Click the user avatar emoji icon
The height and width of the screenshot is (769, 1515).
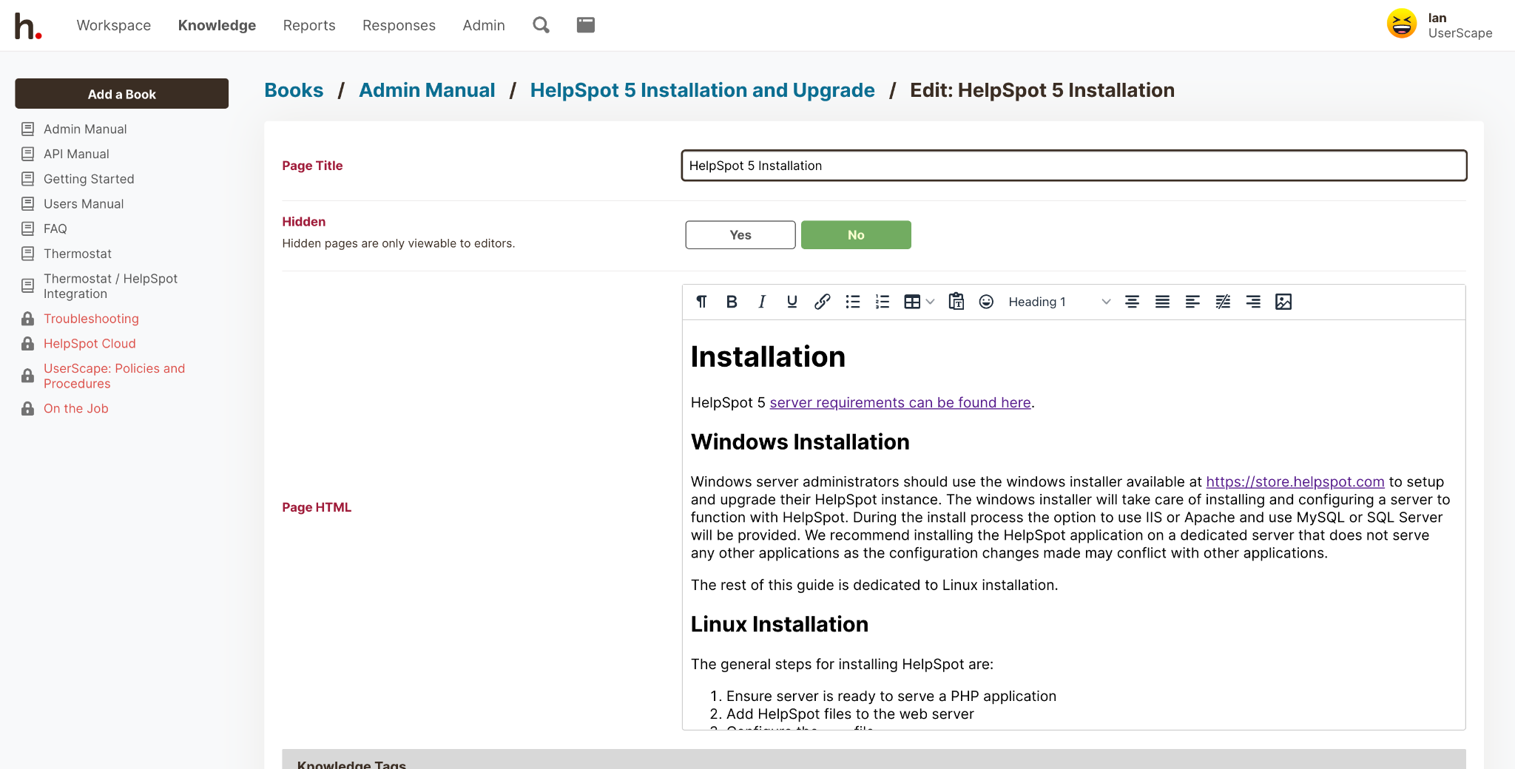pos(1401,24)
